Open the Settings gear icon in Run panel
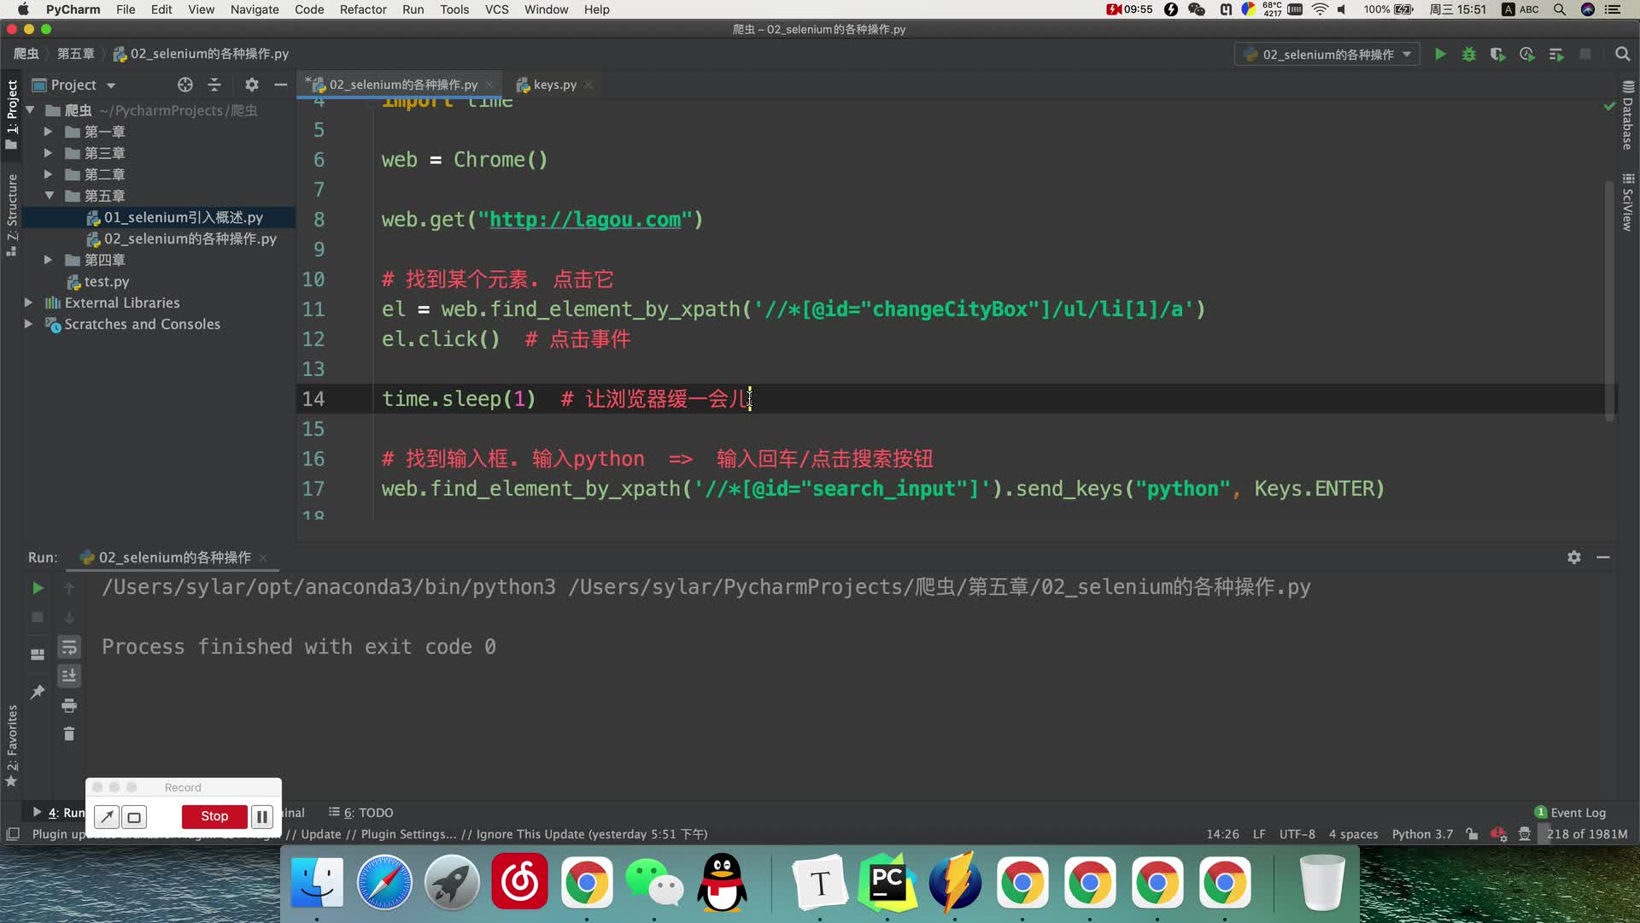This screenshot has width=1640, height=923. (1575, 556)
